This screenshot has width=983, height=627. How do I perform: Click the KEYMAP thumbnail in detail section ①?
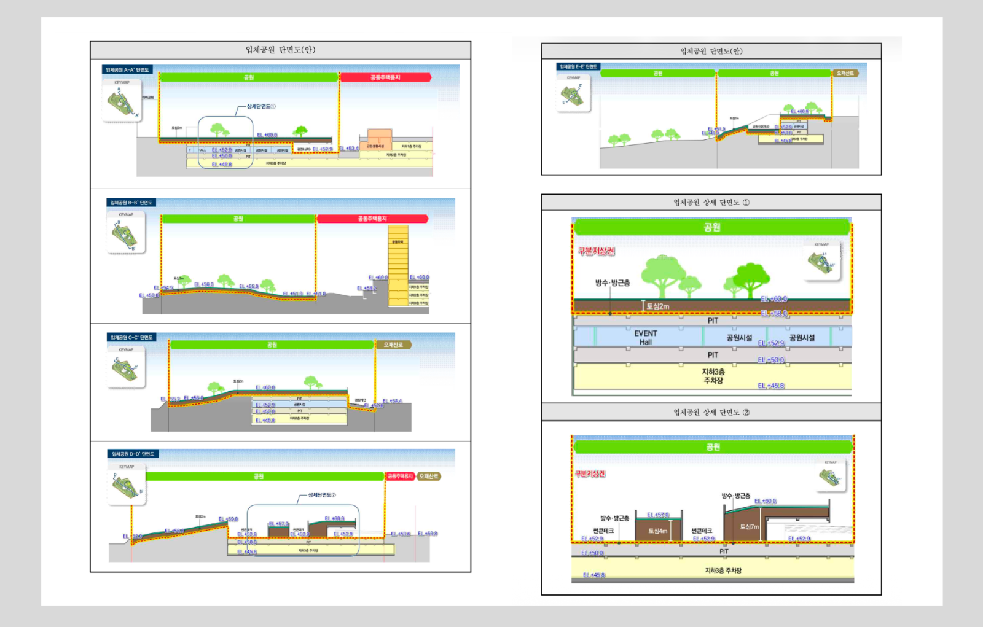pyautogui.click(x=821, y=261)
